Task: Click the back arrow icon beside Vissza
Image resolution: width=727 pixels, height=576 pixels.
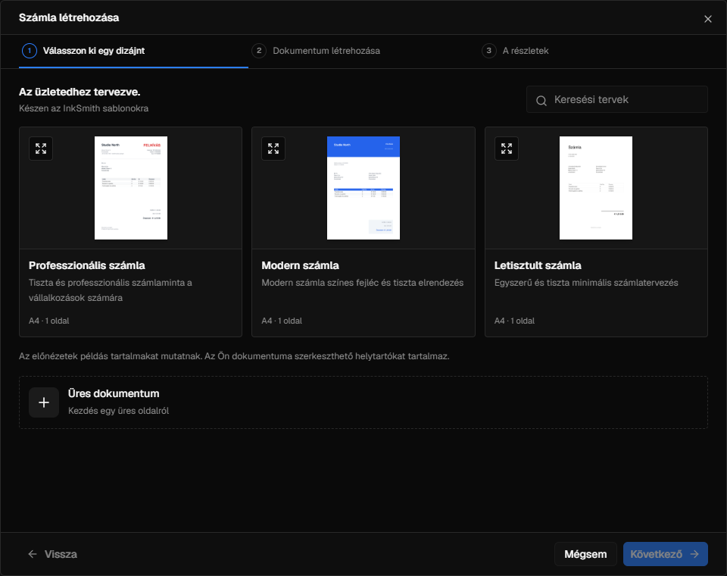Action: click(x=33, y=554)
